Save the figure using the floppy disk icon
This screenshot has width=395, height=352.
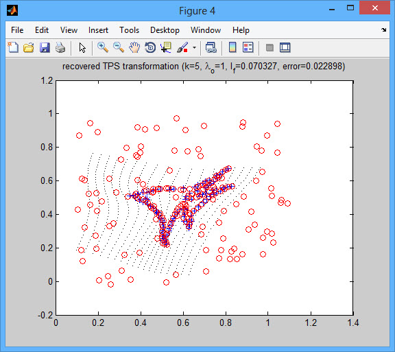[45, 47]
